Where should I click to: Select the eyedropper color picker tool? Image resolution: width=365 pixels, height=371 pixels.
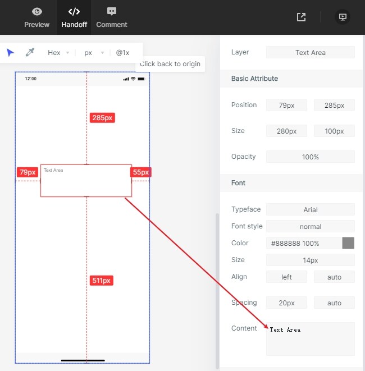(x=30, y=52)
